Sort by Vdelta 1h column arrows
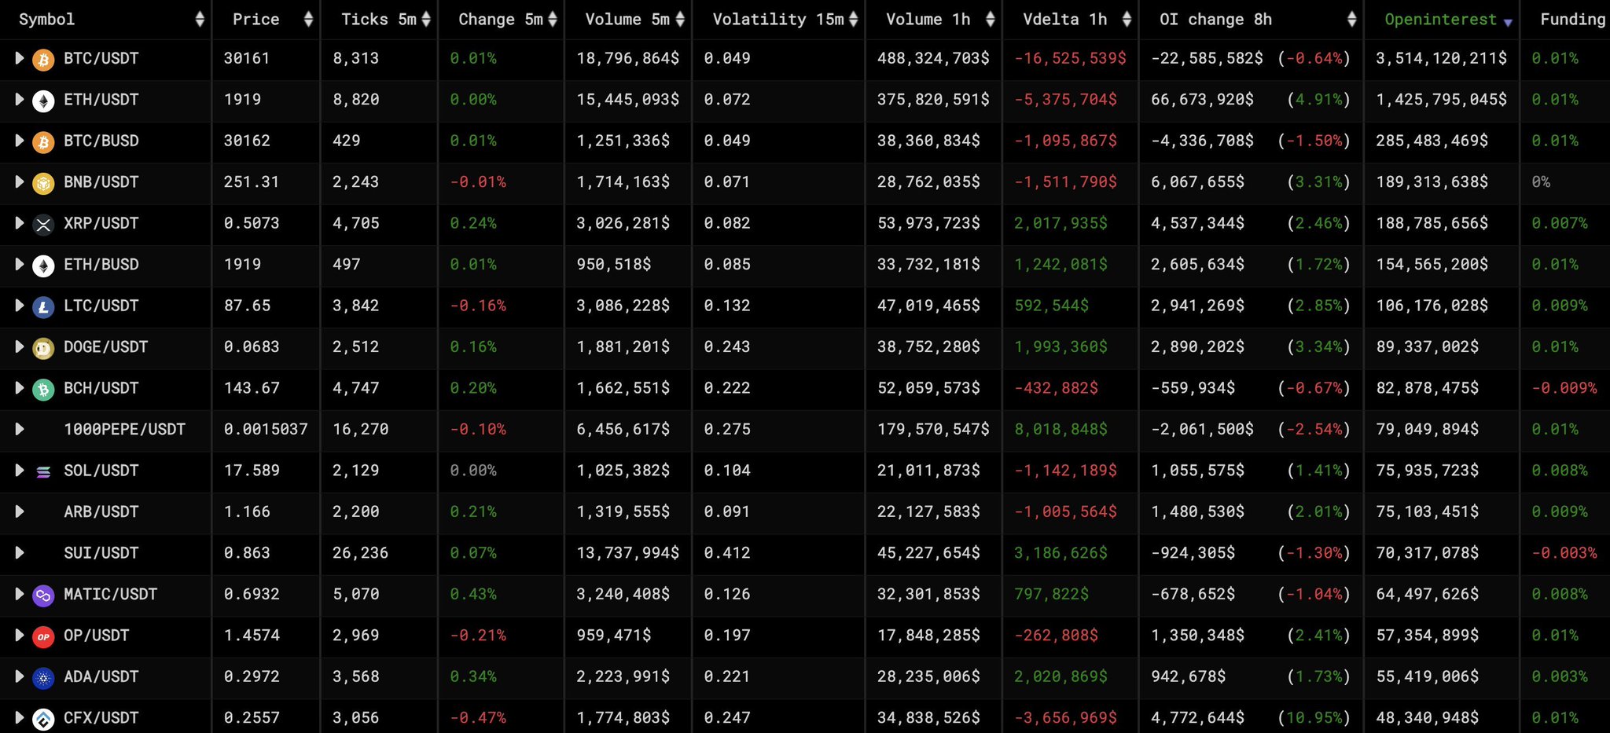The width and height of the screenshot is (1610, 733). pyautogui.click(x=1127, y=20)
